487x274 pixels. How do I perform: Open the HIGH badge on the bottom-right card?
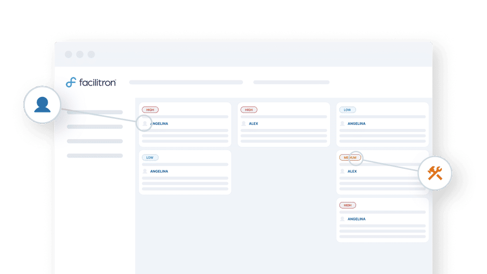click(x=347, y=205)
